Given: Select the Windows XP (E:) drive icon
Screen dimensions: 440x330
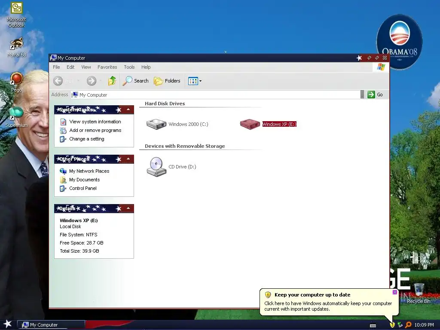Looking at the screenshot, I should (x=250, y=124).
